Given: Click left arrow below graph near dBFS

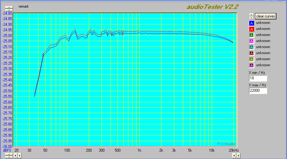Looking at the screenshot, I should (x=16, y=155).
